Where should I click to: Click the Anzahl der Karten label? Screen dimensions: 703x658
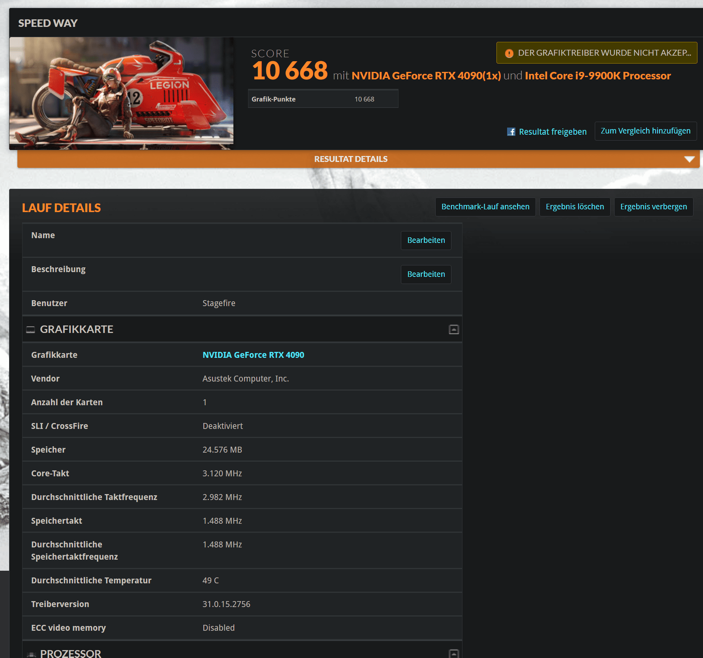pos(67,402)
